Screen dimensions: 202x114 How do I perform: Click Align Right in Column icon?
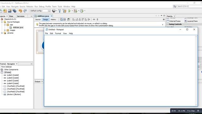tap(77, 20)
